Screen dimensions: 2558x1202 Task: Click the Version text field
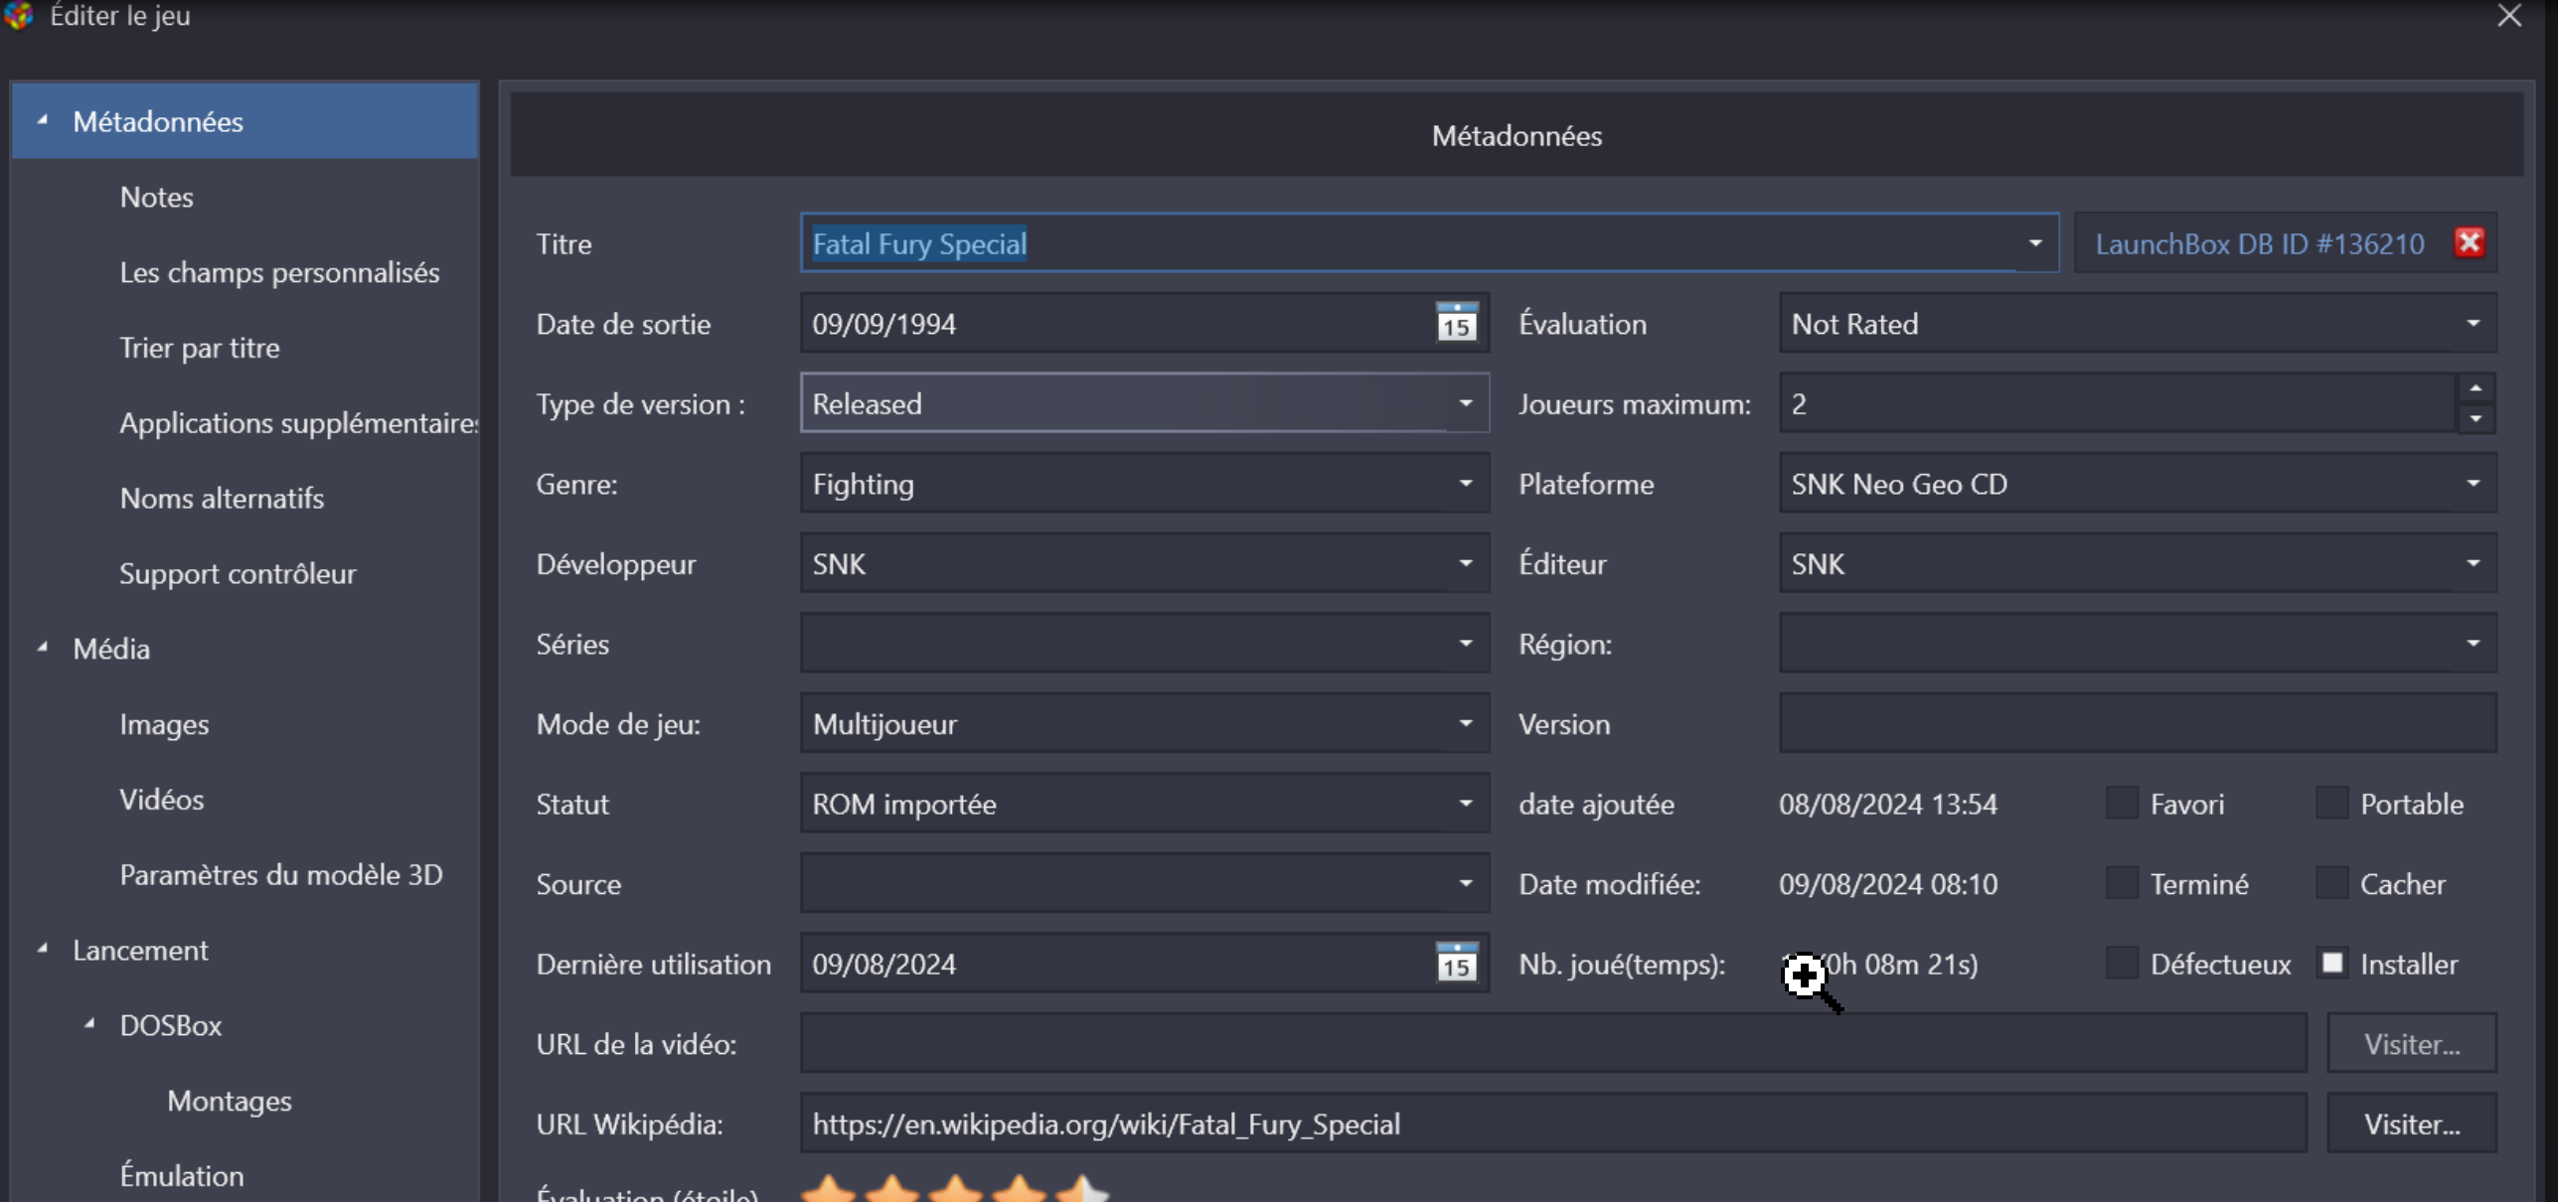coord(2138,723)
